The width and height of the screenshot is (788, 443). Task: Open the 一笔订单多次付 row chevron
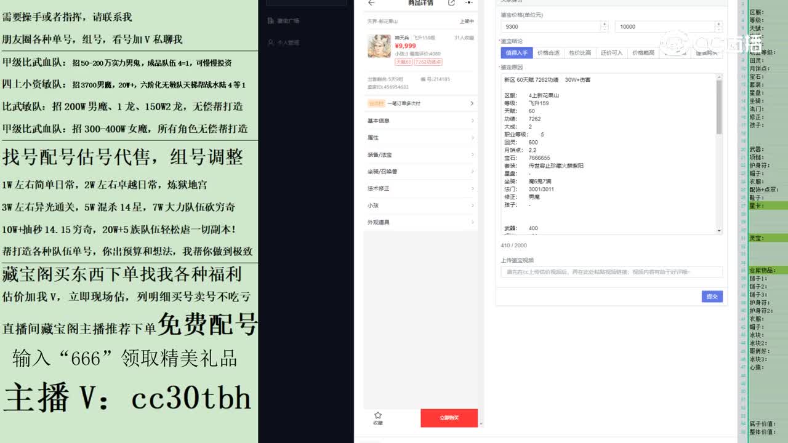[x=472, y=103]
